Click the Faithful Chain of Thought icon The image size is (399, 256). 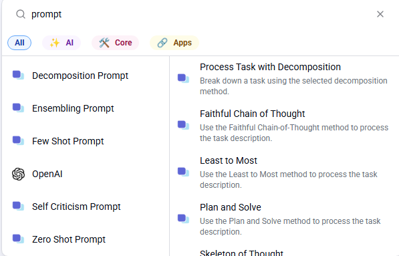[x=183, y=126]
